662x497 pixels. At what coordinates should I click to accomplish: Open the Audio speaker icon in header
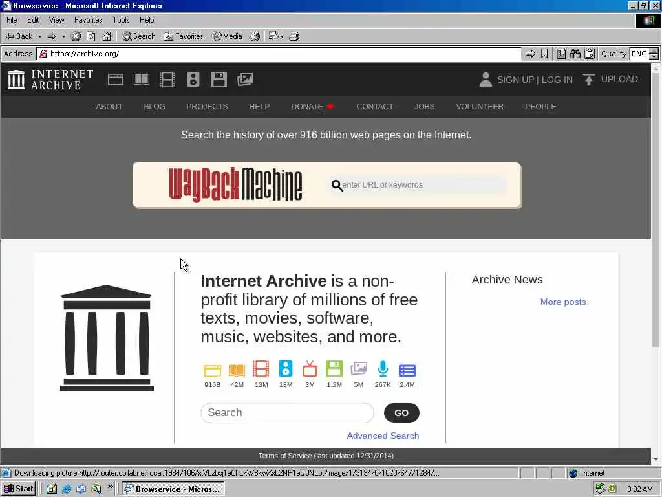193,80
